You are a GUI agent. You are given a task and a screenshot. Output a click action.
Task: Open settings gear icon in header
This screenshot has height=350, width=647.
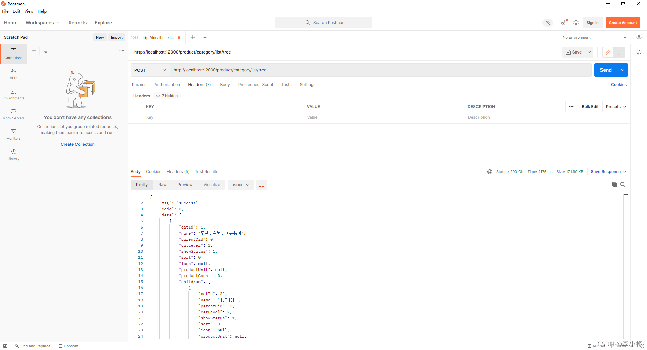coord(576,23)
